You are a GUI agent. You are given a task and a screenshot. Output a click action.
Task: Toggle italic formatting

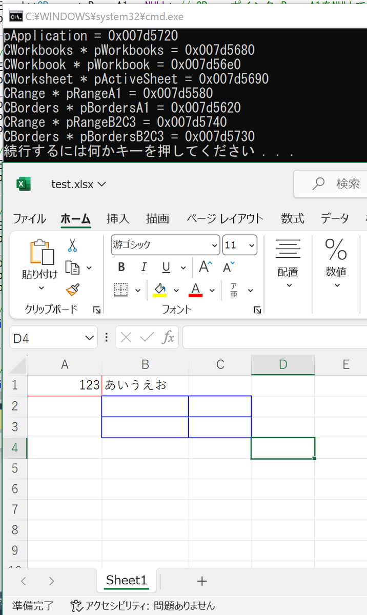point(144,267)
